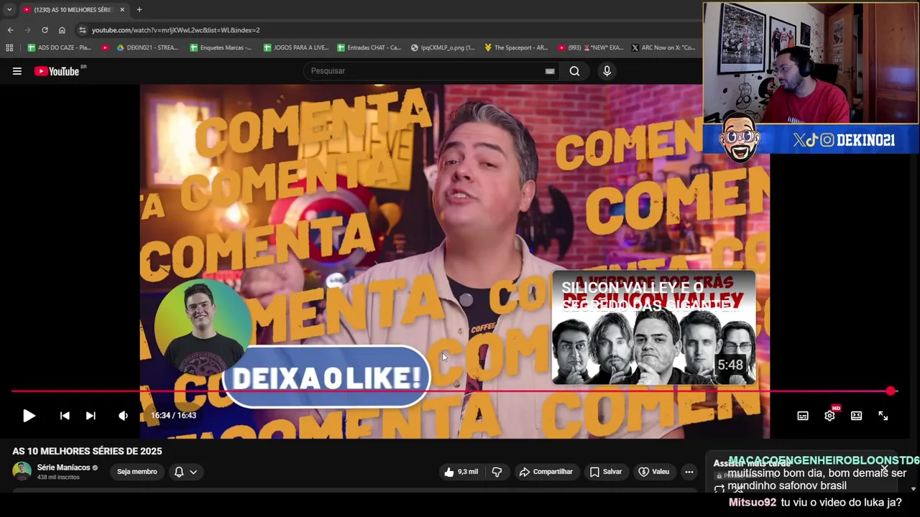The width and height of the screenshot is (920, 517).
Task: Open player settings gear
Action: (x=829, y=416)
